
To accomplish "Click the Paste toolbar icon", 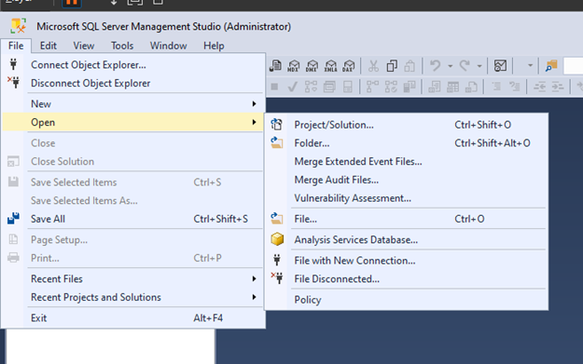I will pos(409,66).
